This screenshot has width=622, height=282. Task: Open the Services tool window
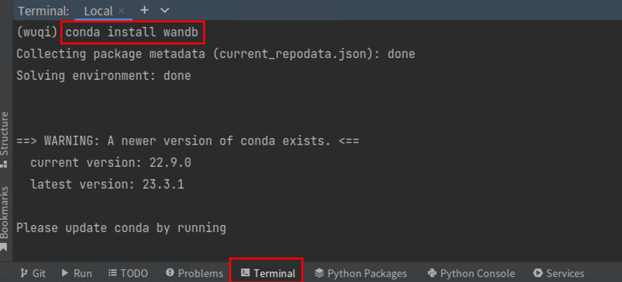(x=559, y=273)
